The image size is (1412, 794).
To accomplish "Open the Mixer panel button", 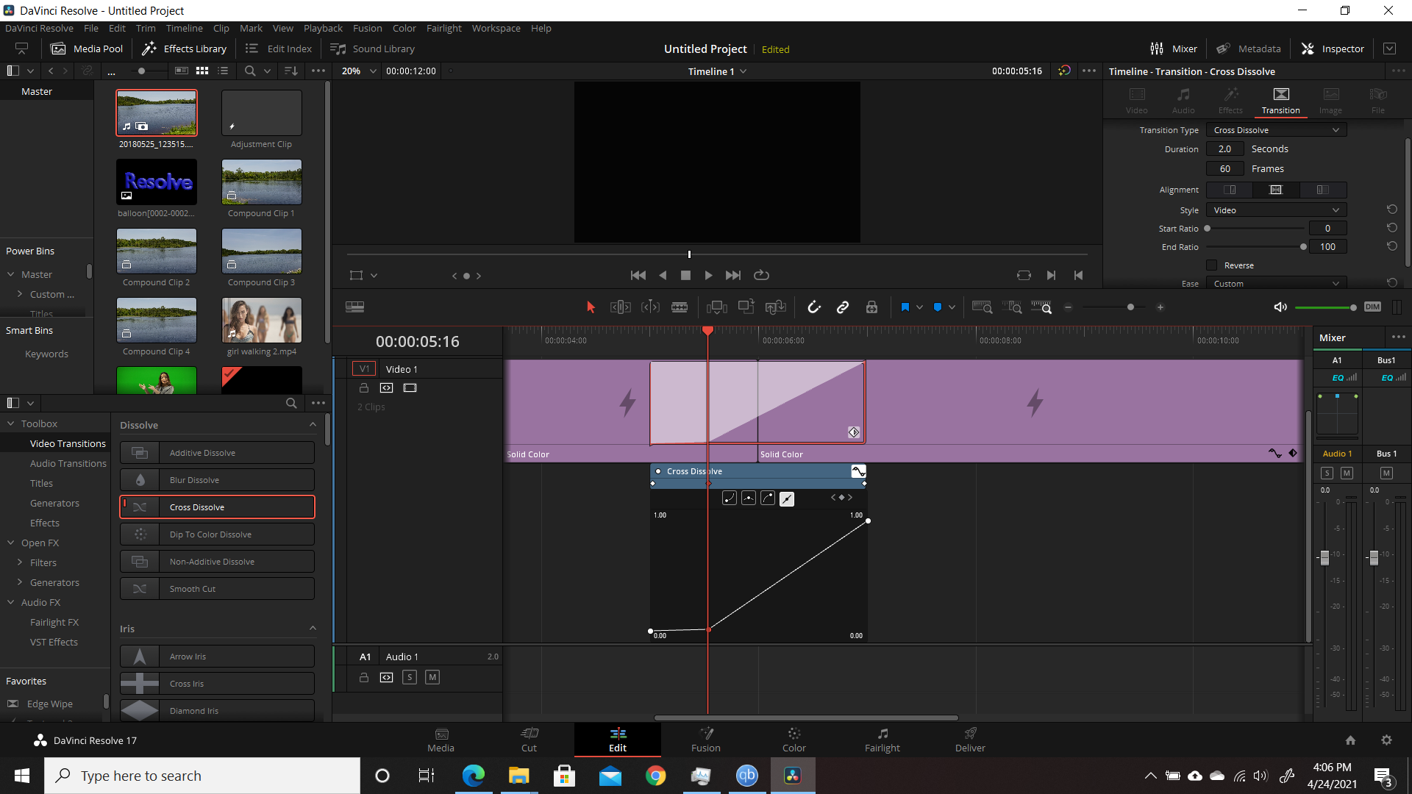I will pyautogui.click(x=1174, y=49).
